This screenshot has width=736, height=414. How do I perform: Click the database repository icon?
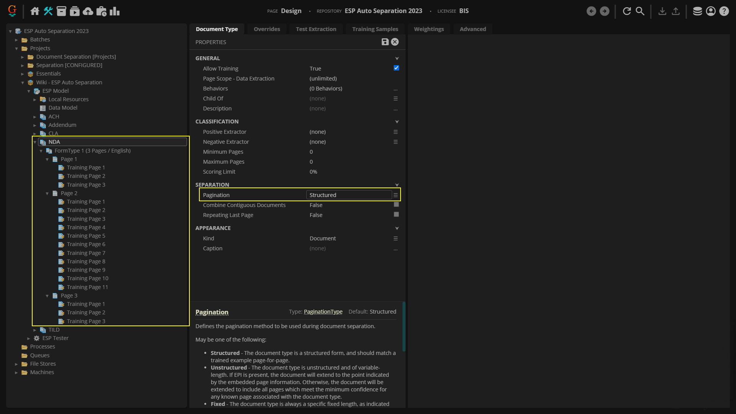click(697, 11)
